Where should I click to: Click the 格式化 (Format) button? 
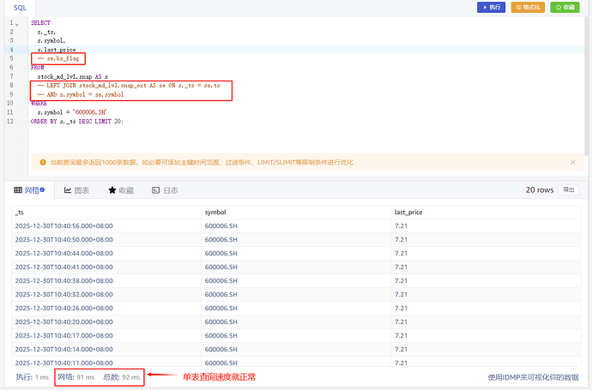(x=528, y=7)
